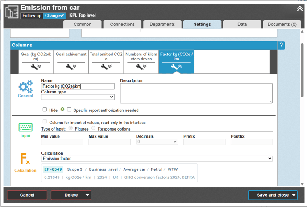Image resolution: width=307 pixels, height=207 pixels.
Task: Collapse the Factor kg (CO2e)/km wrench icon
Action: tap(176, 67)
